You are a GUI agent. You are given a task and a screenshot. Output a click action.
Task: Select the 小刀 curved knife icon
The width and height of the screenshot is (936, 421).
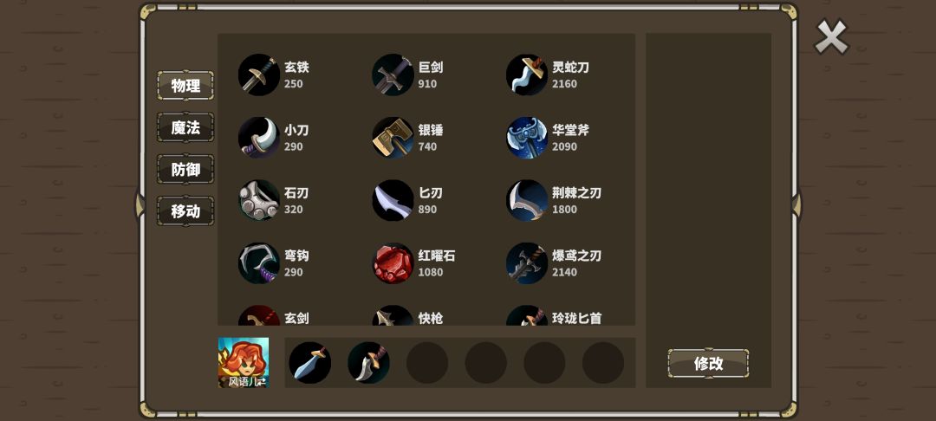click(x=259, y=137)
